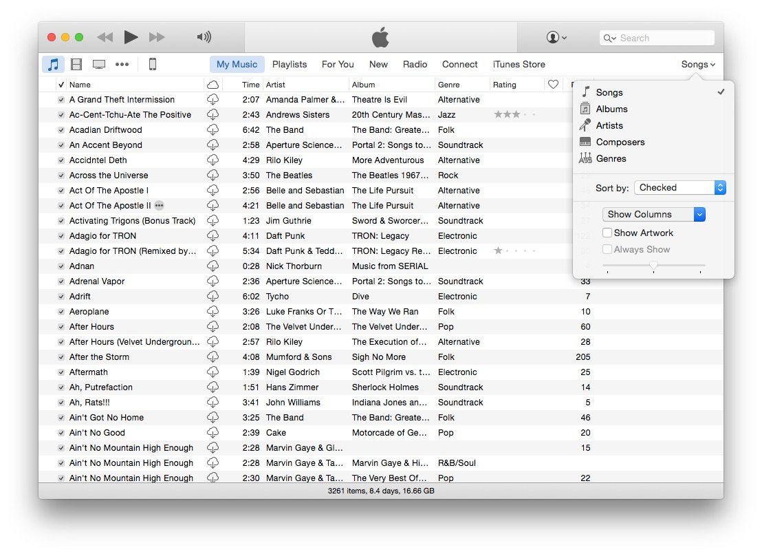Image resolution: width=762 pixels, height=554 pixels.
Task: Download Adrift from iCloud
Action: click(x=213, y=296)
